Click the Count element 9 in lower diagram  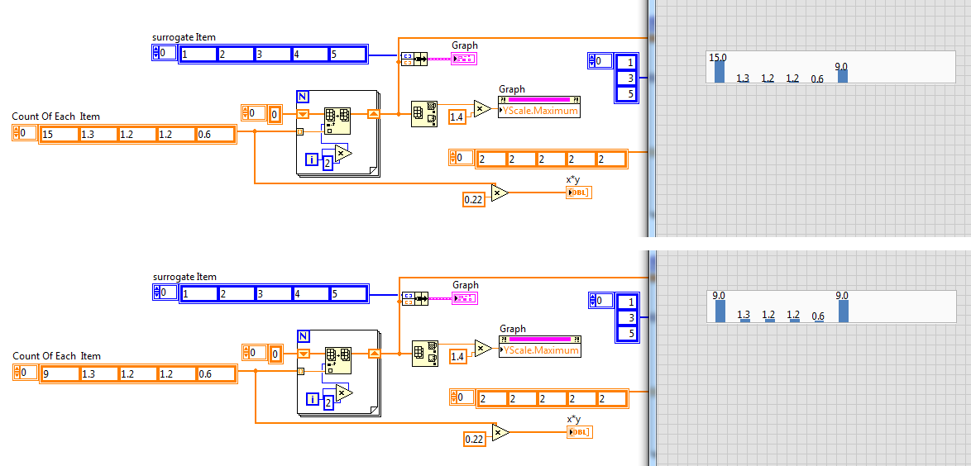pyautogui.click(x=60, y=373)
